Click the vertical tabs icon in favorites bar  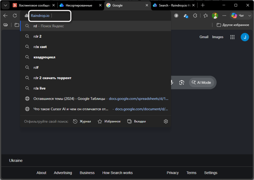pyautogui.click(x=6, y=25)
